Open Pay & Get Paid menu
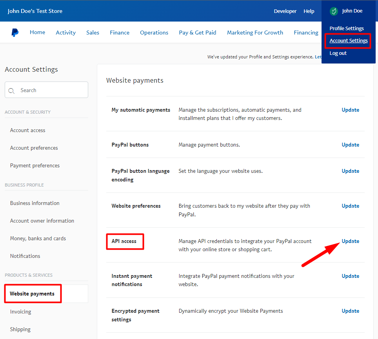Viewport: 378px width, 339px height. (x=198, y=33)
